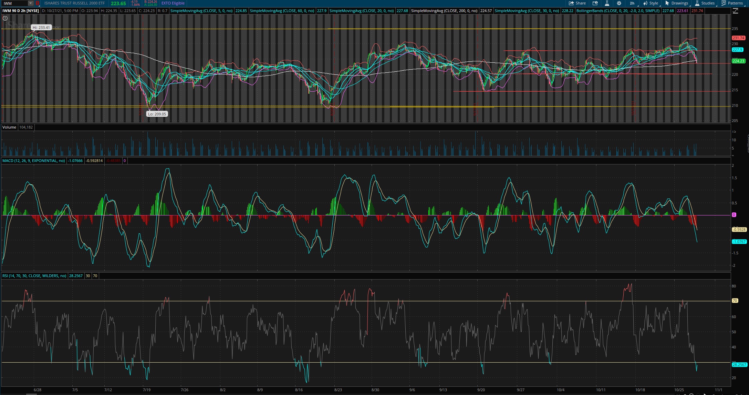Click the IWM symbol input field
The height and width of the screenshot is (395, 749).
[14, 3]
